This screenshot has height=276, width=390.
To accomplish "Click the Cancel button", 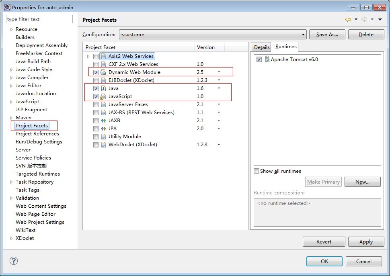I will [363, 262].
